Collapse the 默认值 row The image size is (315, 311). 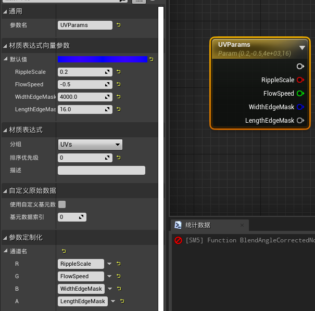pyautogui.click(x=6, y=59)
